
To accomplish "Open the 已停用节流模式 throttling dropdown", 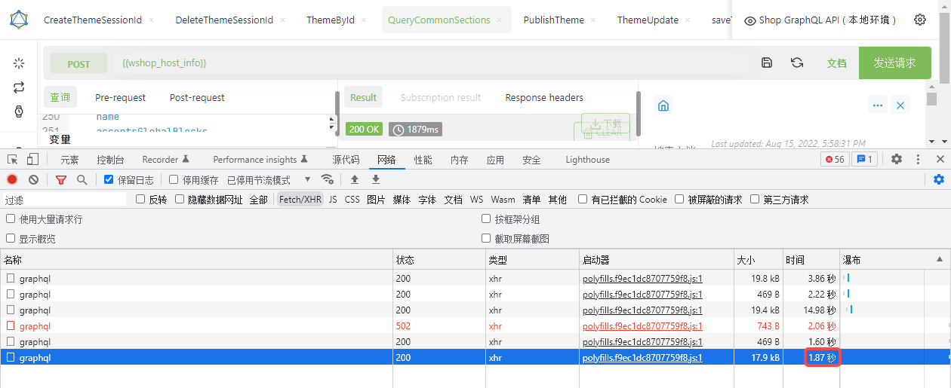I will tap(269, 180).
